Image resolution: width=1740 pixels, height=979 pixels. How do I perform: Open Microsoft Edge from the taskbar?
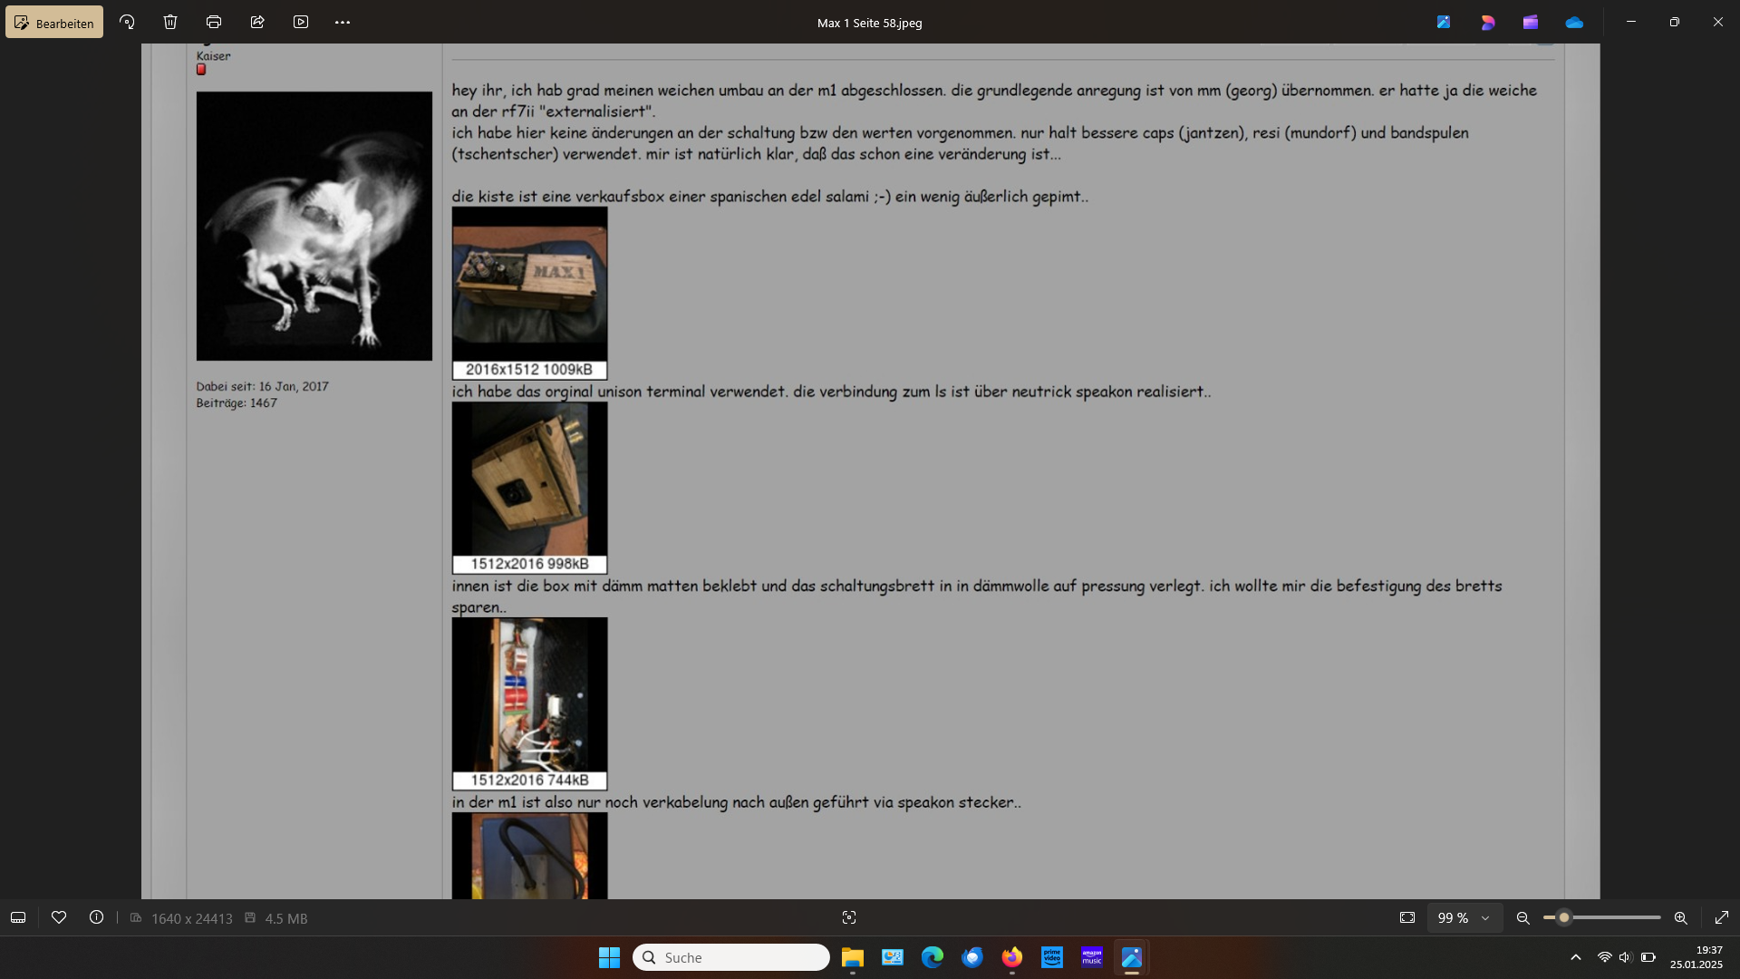pos(933,957)
